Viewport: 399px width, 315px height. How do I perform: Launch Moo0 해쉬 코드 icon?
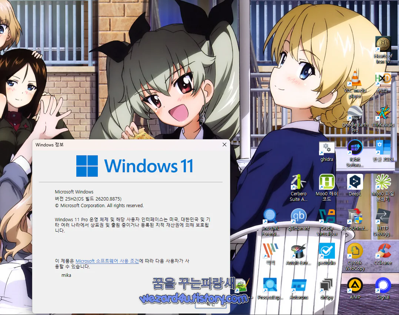(x=327, y=188)
